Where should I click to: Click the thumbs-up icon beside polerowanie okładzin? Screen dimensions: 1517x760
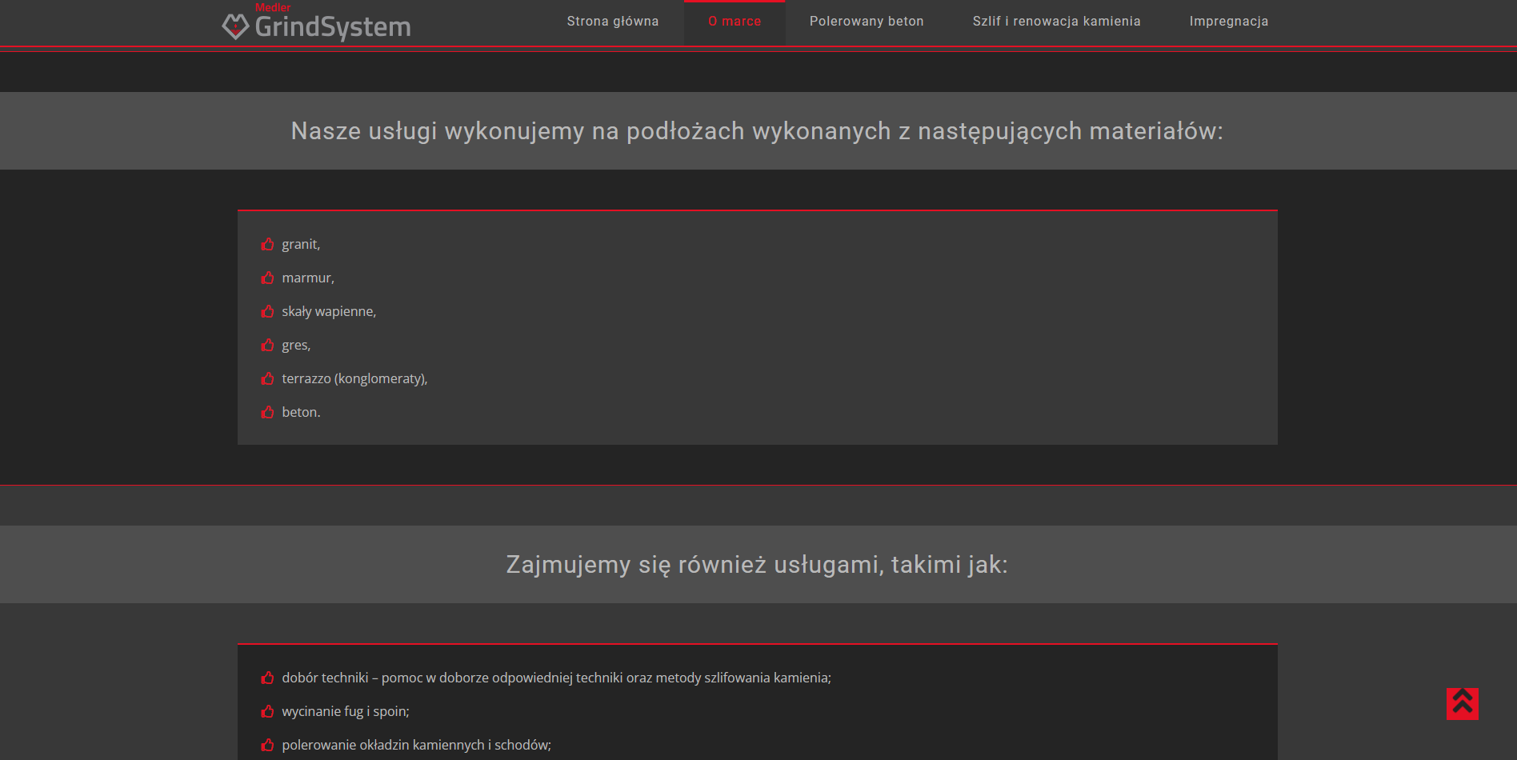point(267,745)
